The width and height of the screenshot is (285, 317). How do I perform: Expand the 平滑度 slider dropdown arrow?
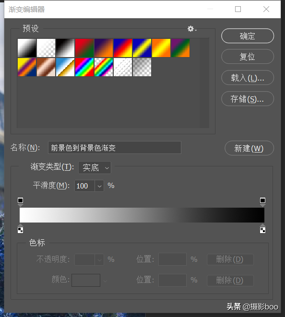[99, 186]
